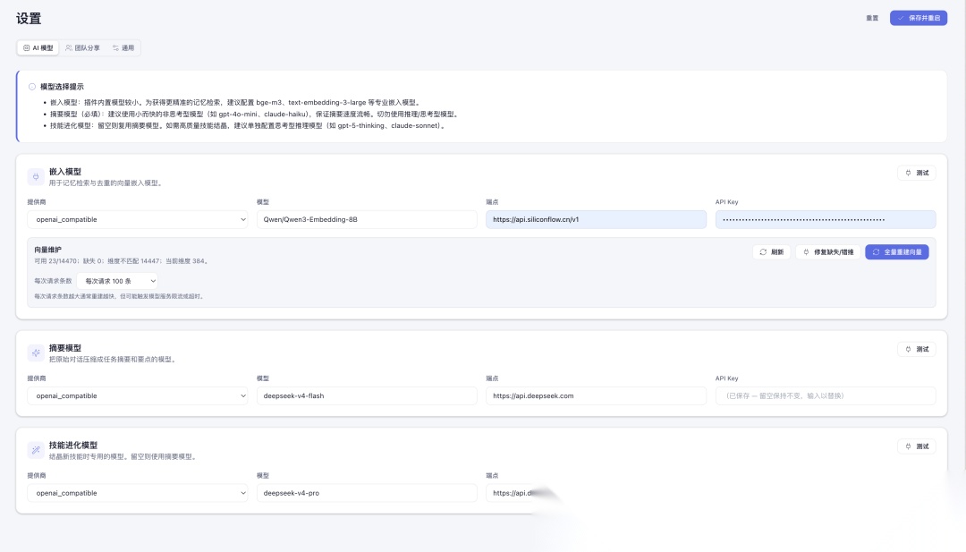Edit the Qwen/Qwen3-Embedding-8B model field

(x=367, y=219)
